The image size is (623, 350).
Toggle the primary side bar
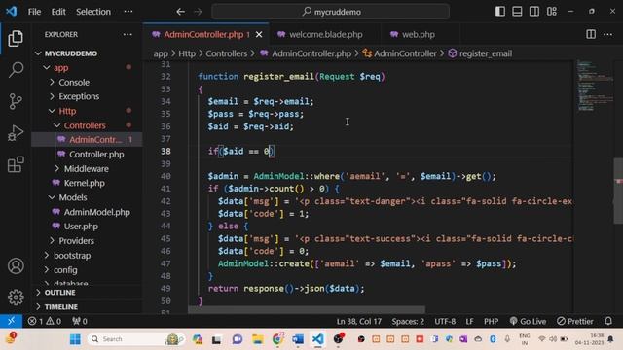pyautogui.click(x=499, y=11)
